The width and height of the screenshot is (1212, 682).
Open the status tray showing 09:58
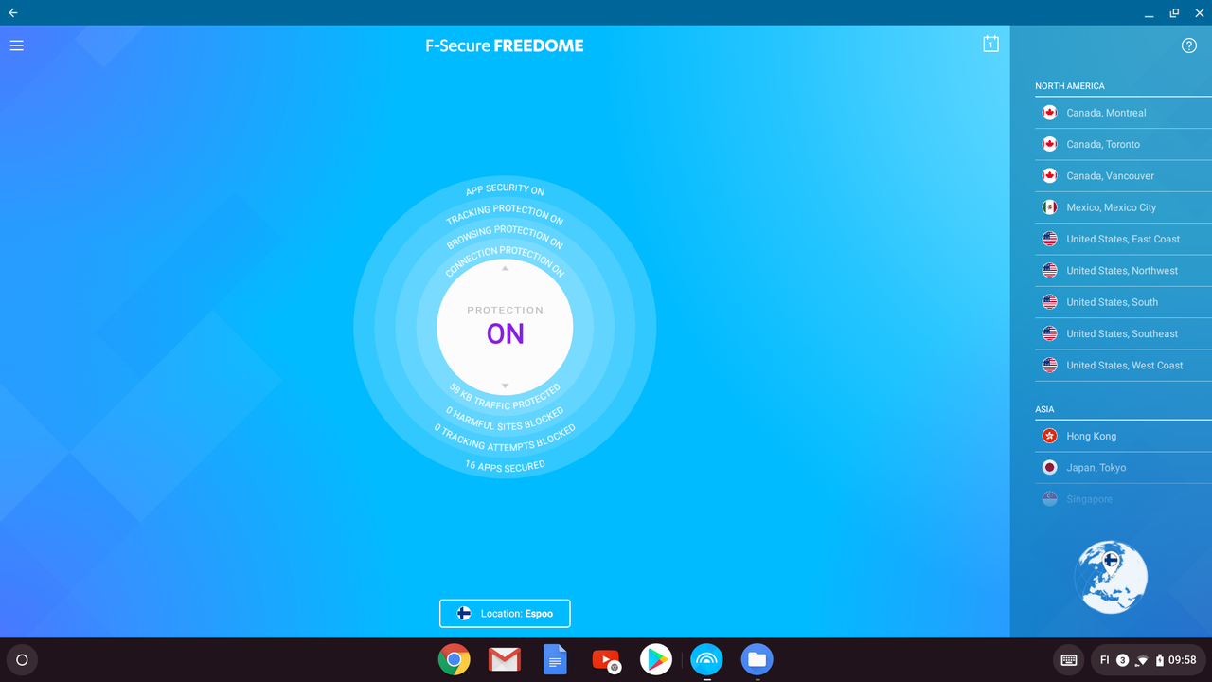(1147, 660)
